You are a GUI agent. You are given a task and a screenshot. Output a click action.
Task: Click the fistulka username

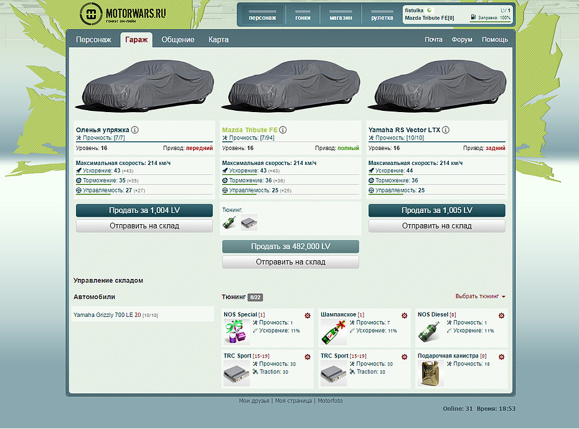coord(414,11)
